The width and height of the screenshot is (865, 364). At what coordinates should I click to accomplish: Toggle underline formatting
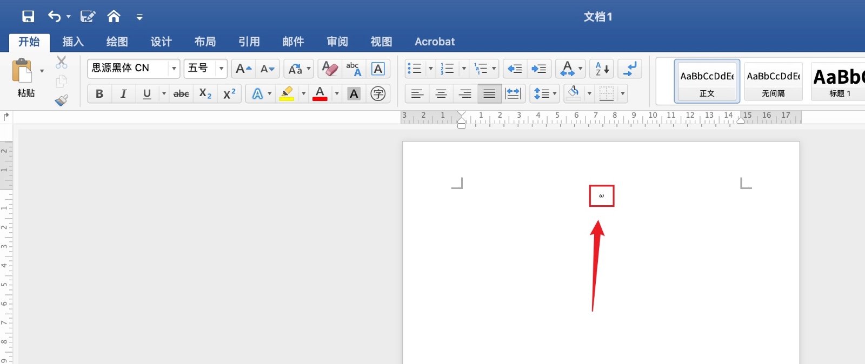coord(147,93)
